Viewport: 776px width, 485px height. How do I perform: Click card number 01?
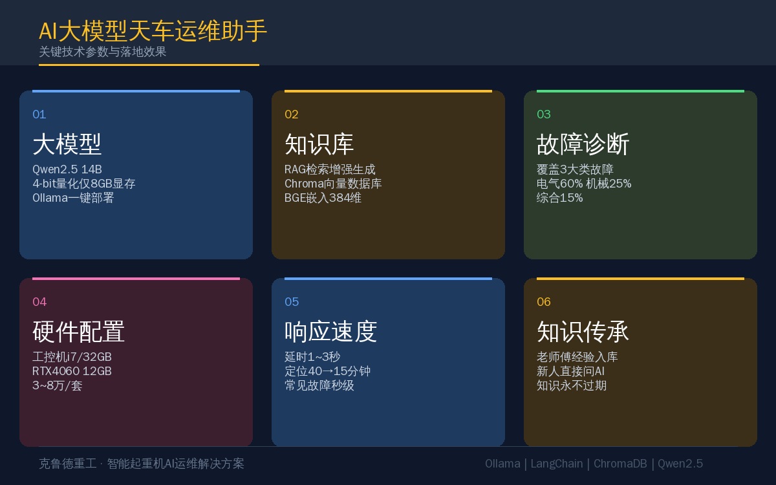[x=39, y=114]
